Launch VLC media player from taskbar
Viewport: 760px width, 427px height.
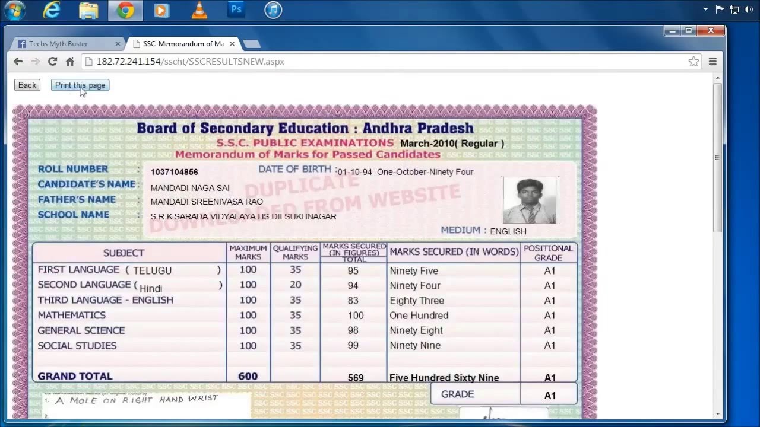(199, 10)
